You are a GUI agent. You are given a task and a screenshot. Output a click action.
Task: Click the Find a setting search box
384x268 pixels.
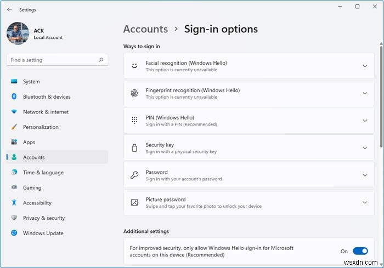[x=52, y=60]
